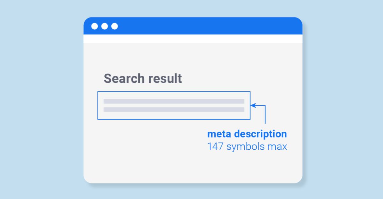Click the leftmost white dot in header
This screenshot has width=383, height=199.
[x=94, y=26]
